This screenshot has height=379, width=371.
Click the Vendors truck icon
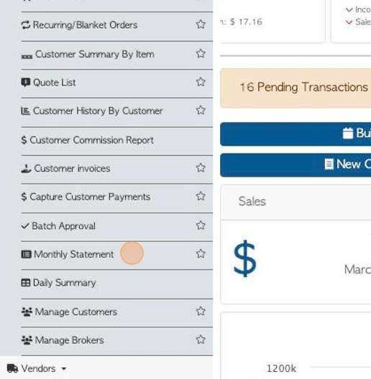[13, 369]
